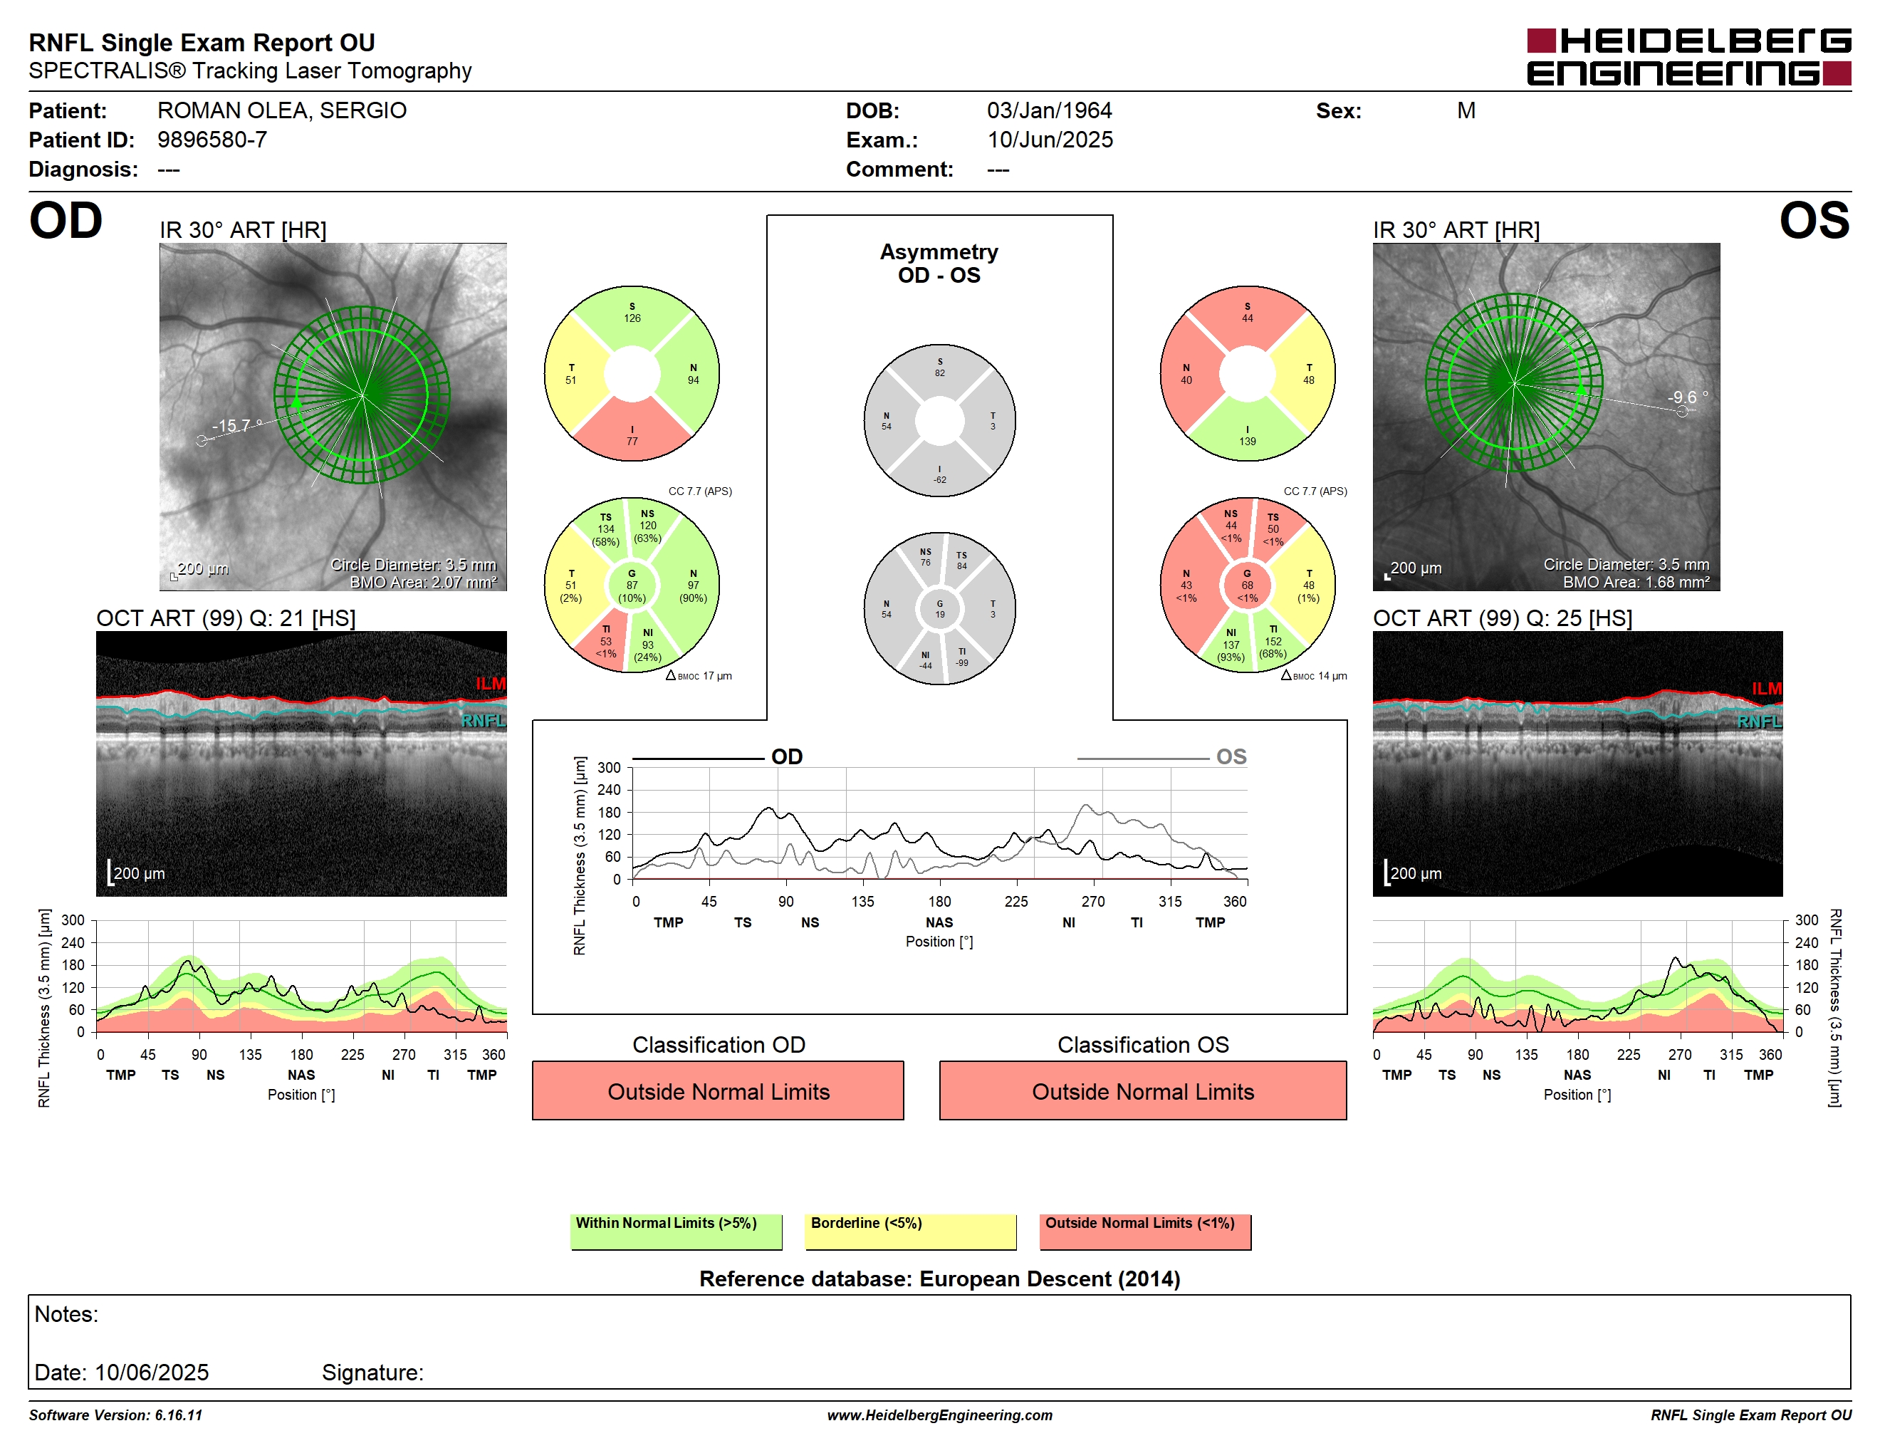Click Classification OS Outside Normal Limits box
The width and height of the screenshot is (1880, 1453).
(x=1142, y=1090)
